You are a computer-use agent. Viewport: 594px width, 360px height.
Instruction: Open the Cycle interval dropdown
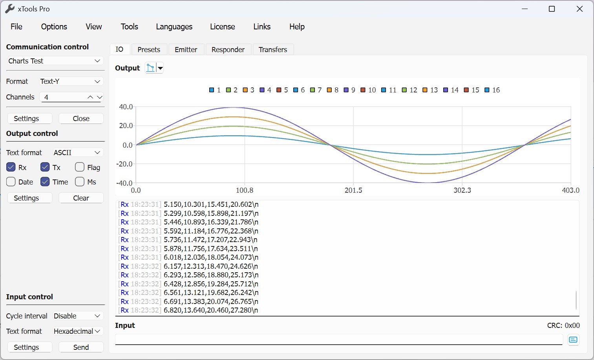(77, 316)
